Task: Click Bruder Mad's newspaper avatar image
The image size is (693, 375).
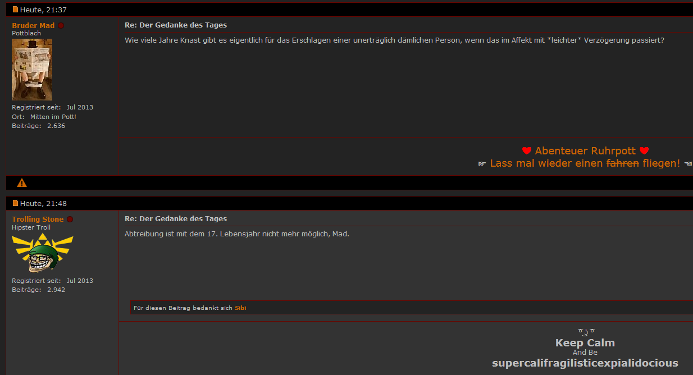Action: coord(32,70)
